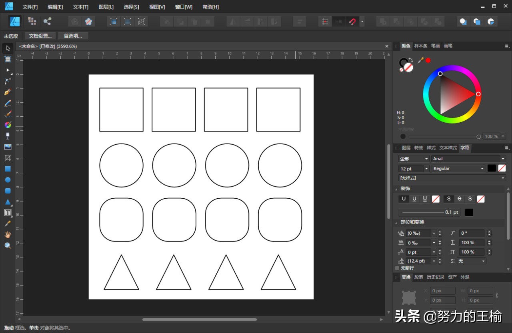
Task: Select the Node tool (white arrow)
Action: 8,71
